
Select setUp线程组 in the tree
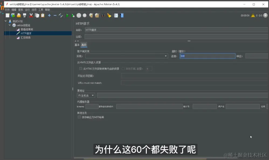(x=23, y=25)
